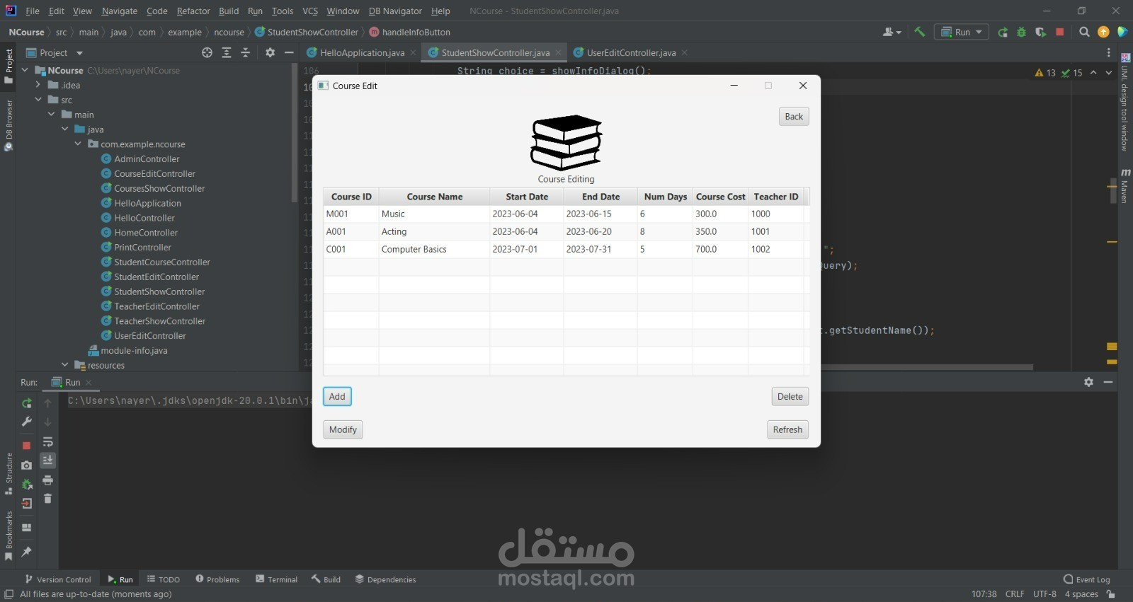The height and width of the screenshot is (602, 1133).
Task: Open the Refactor menu
Action: tap(193, 11)
